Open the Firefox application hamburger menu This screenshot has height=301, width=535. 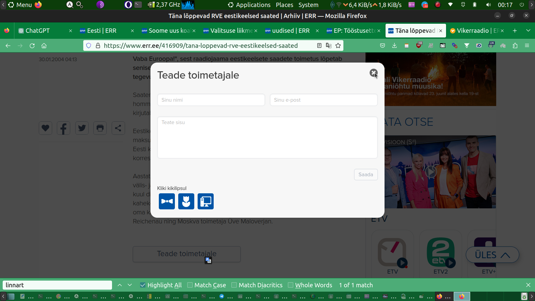tap(527, 45)
